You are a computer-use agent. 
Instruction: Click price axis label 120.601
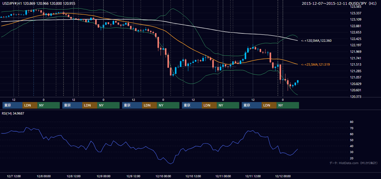pyautogui.click(x=356, y=90)
